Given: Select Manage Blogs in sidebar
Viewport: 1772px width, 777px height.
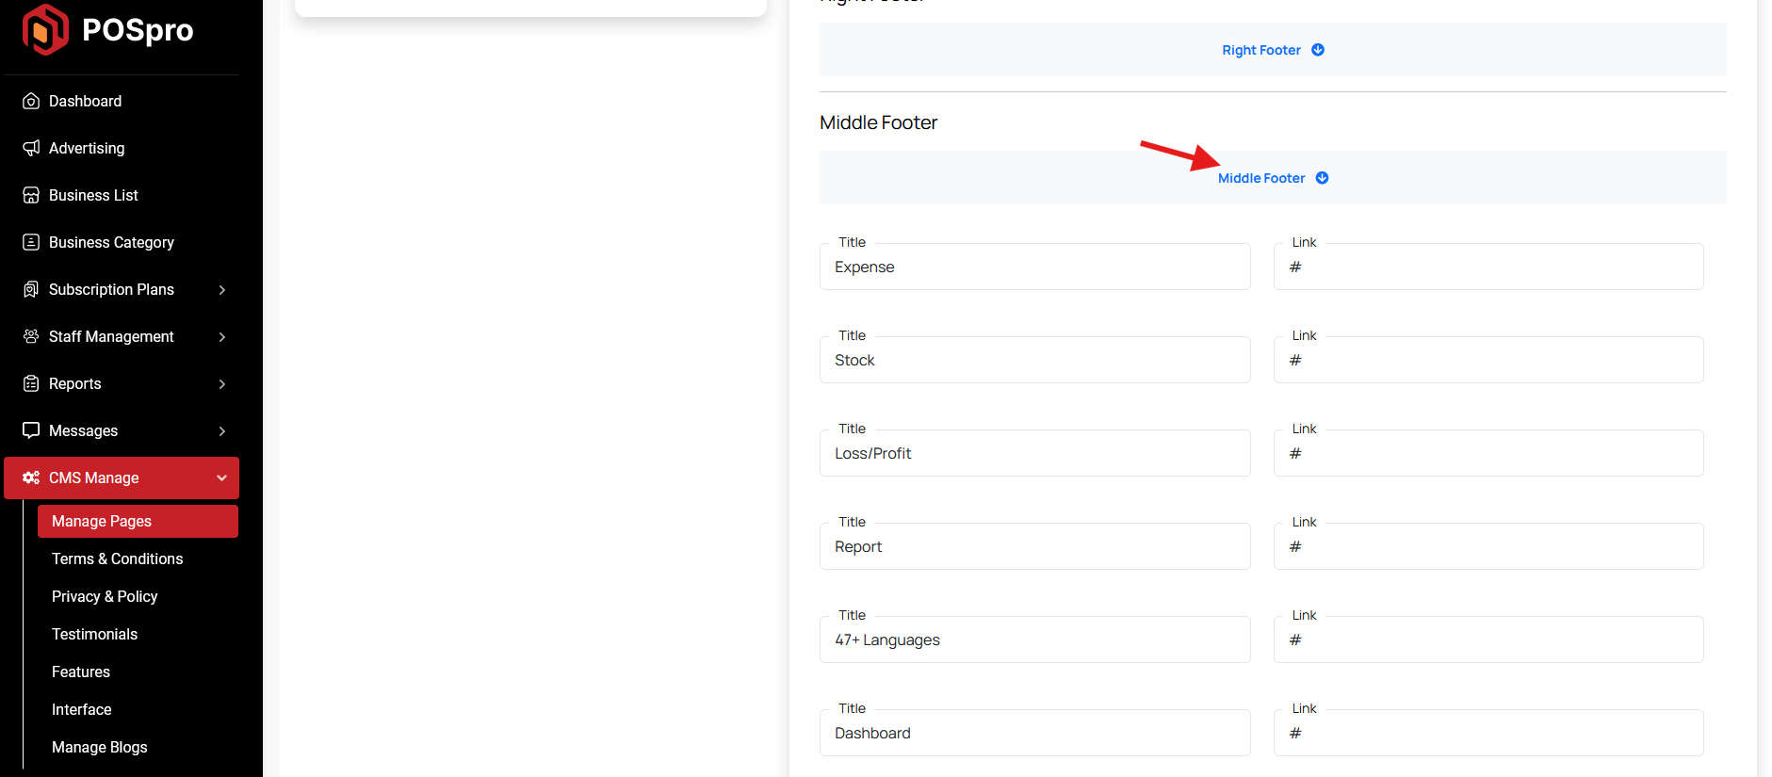Looking at the screenshot, I should (x=99, y=748).
